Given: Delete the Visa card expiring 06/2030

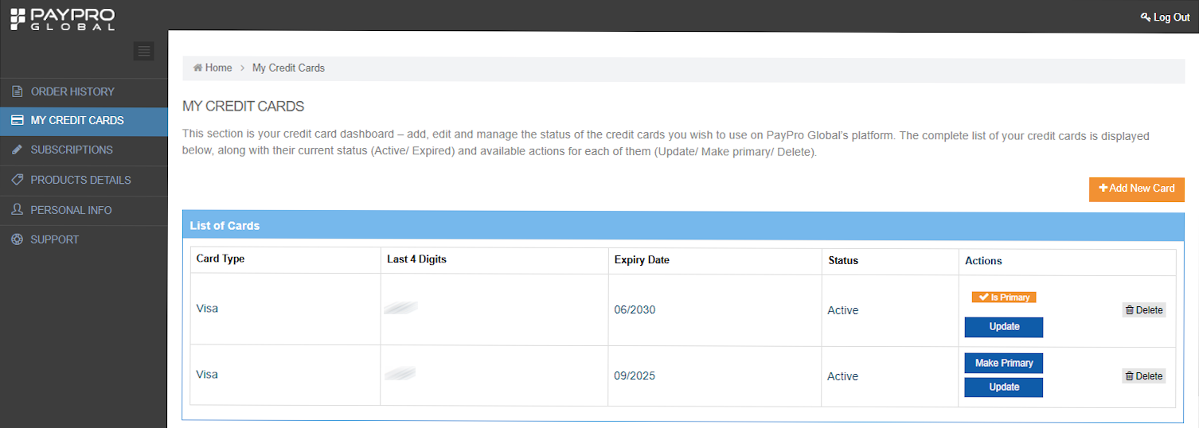Looking at the screenshot, I should (1143, 310).
